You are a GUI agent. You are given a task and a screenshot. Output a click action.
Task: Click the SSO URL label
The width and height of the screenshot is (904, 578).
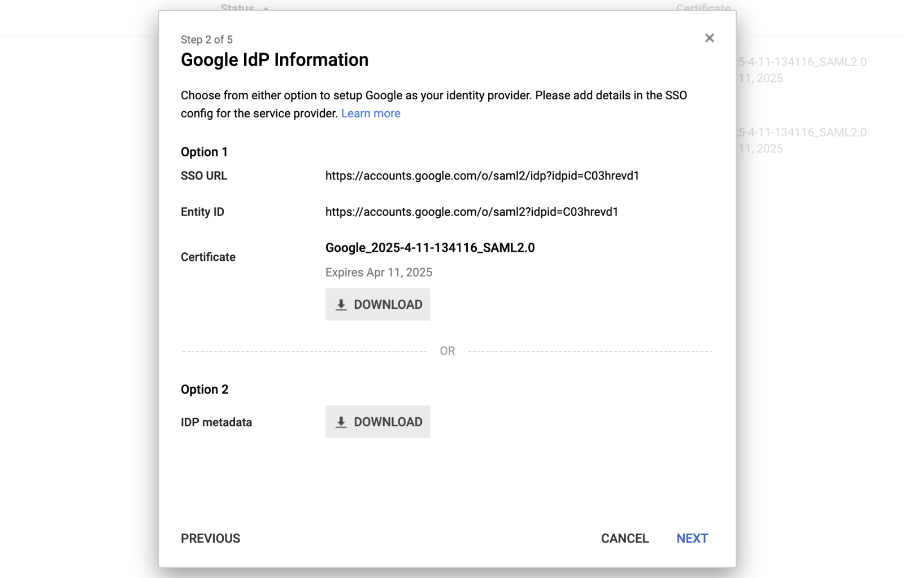[x=204, y=176]
